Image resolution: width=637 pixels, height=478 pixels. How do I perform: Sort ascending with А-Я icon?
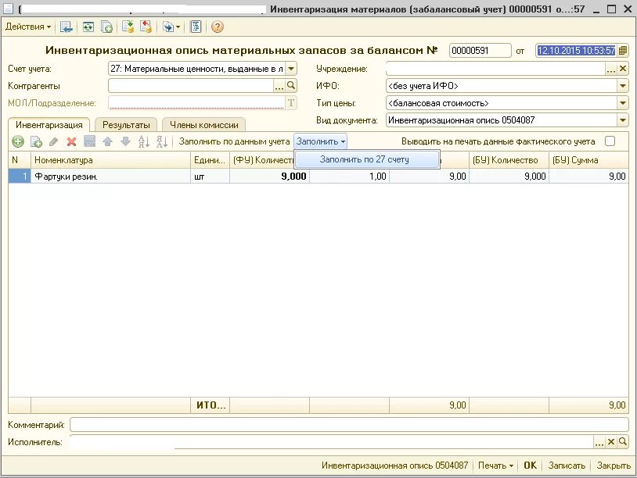pos(143,141)
